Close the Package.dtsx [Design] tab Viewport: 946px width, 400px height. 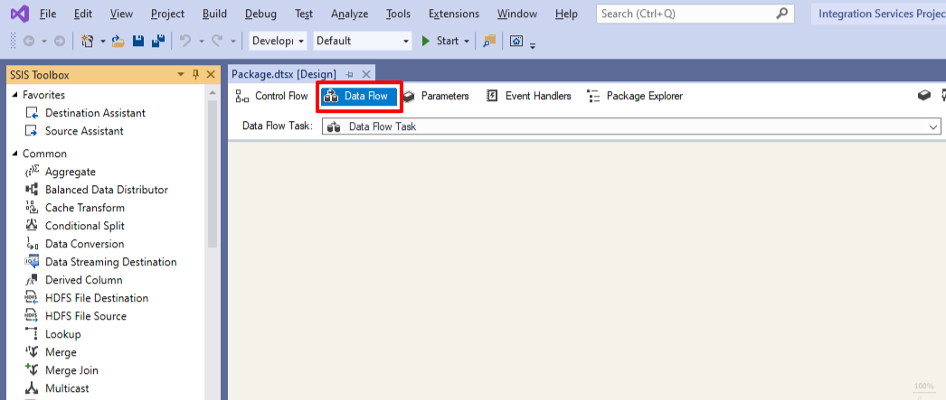tap(365, 75)
